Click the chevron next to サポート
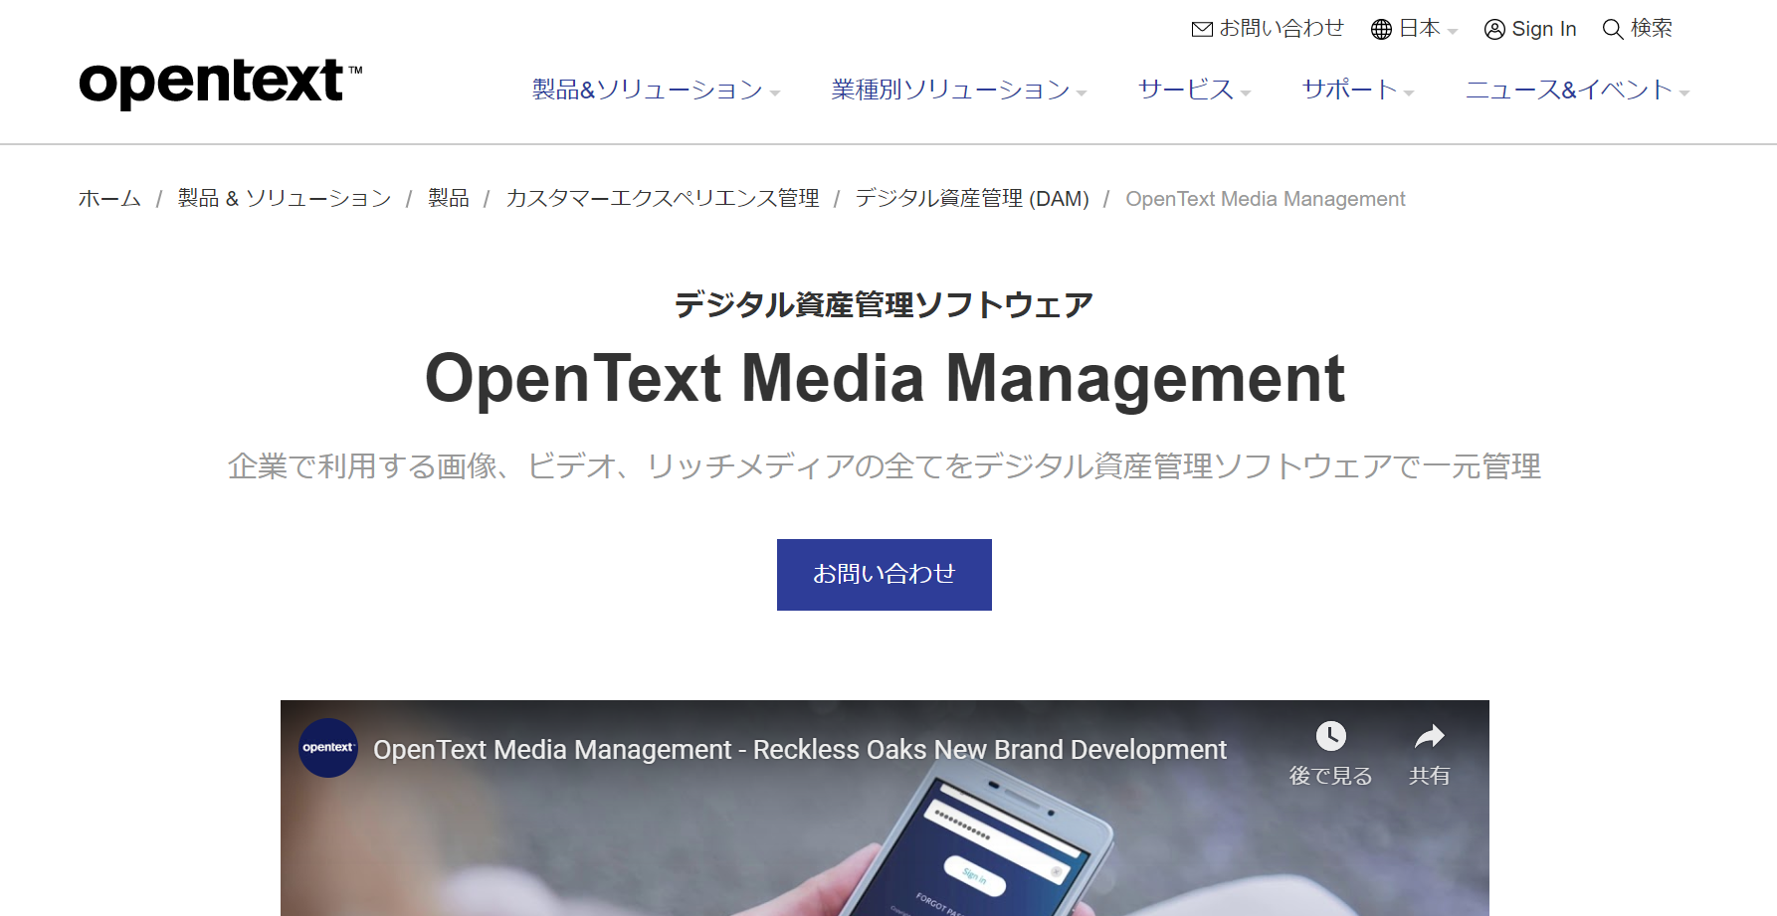The width and height of the screenshot is (1777, 916). click(x=1409, y=93)
